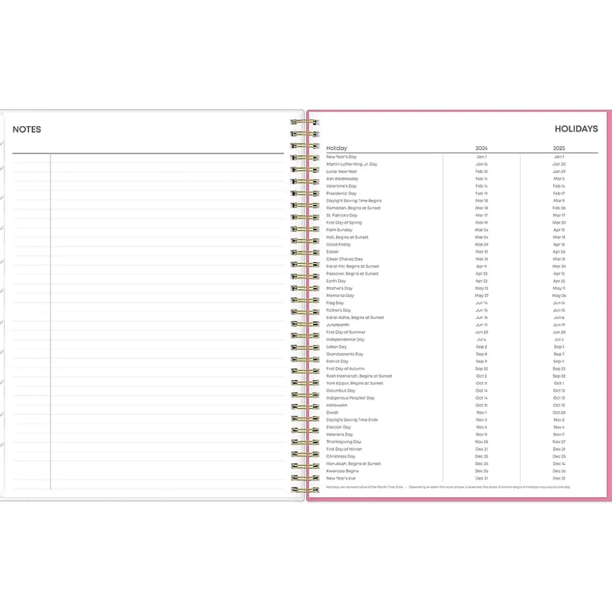Screen dimensions: 612x612
Task: Click the Rosh Hashanah, Begins at Sunset entry
Action: [x=359, y=376]
